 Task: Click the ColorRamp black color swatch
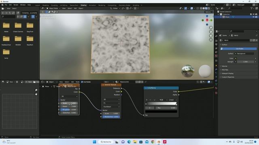(x=161, y=112)
